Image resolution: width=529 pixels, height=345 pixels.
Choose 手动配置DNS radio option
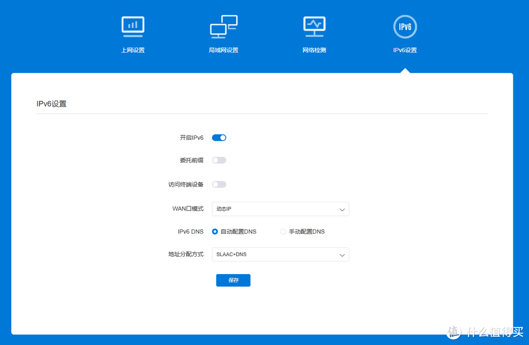point(283,232)
